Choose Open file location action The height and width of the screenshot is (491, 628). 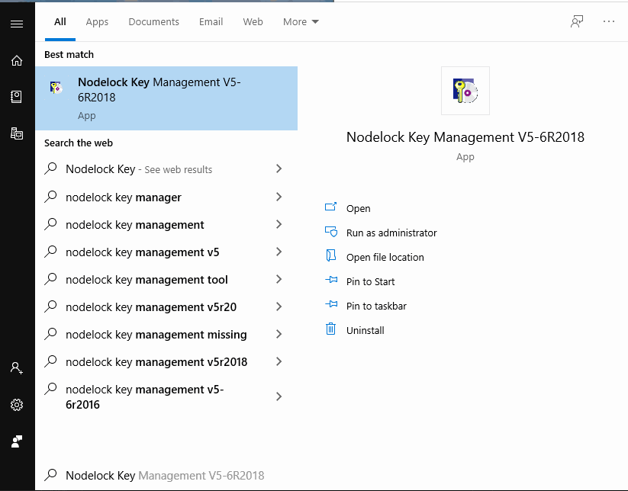coord(385,257)
